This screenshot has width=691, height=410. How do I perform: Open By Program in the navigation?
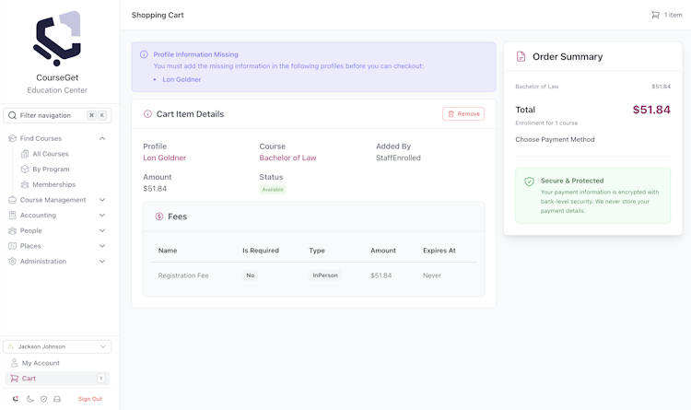point(51,170)
